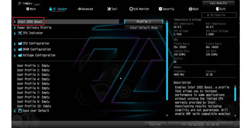
Task: Switch to H/W Monitor tab
Action: (x=139, y=9)
